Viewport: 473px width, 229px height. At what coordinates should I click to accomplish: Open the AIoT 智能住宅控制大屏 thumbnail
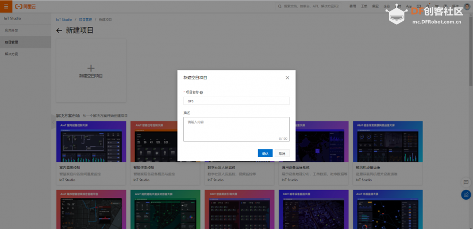pos(154,142)
